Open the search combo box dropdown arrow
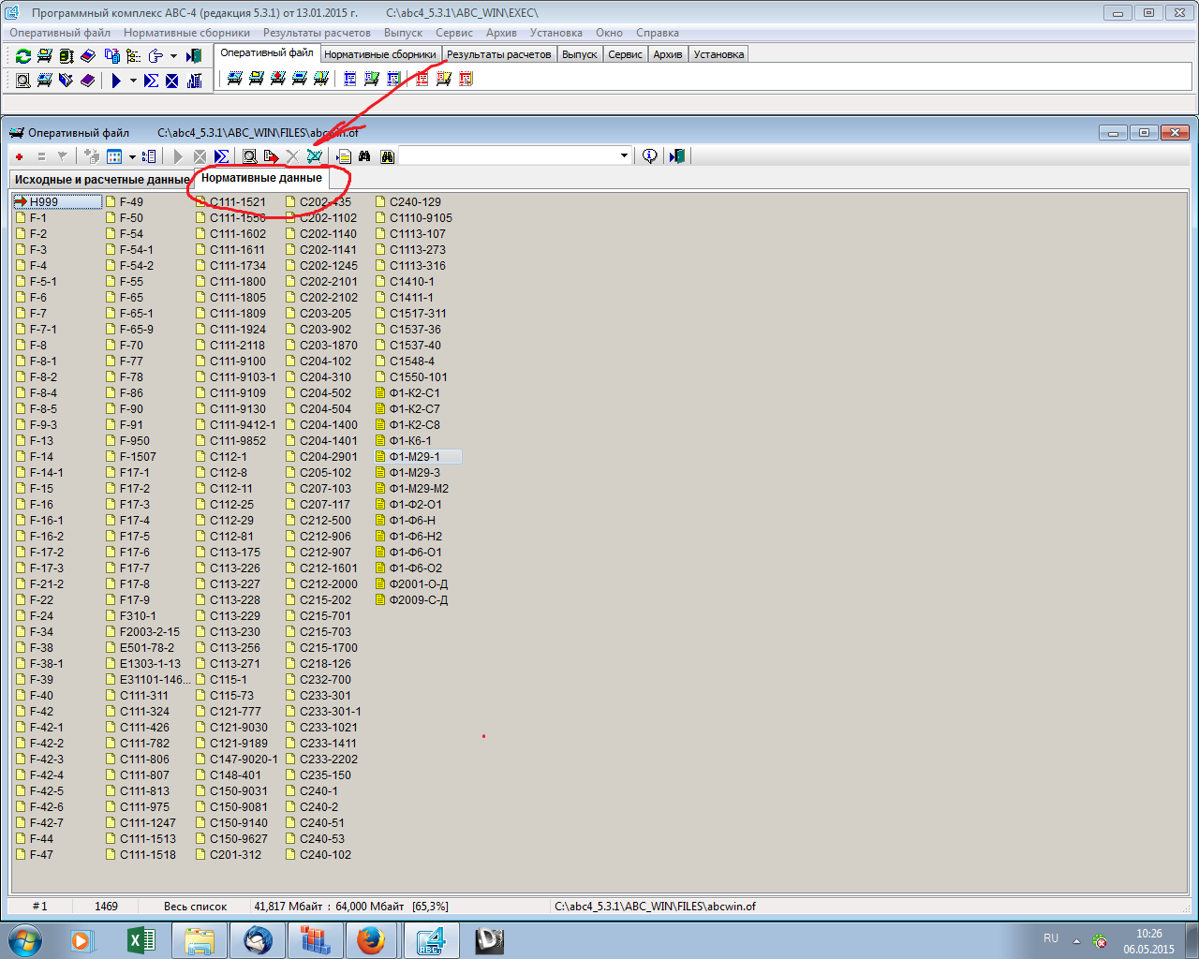The image size is (1199, 959). (x=624, y=155)
